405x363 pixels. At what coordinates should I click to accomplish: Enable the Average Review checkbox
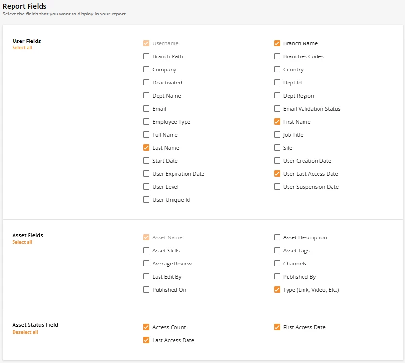click(x=146, y=264)
